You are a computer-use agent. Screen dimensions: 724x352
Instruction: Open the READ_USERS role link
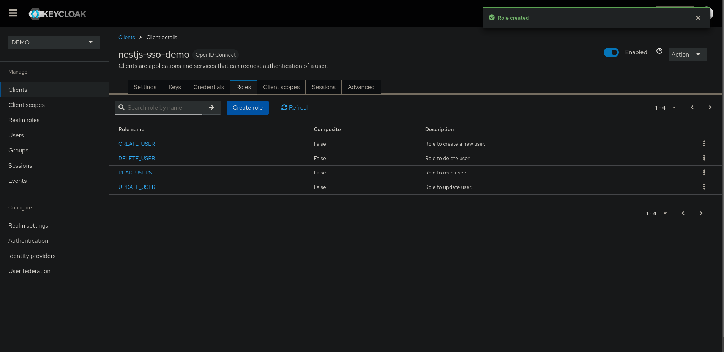pos(135,173)
